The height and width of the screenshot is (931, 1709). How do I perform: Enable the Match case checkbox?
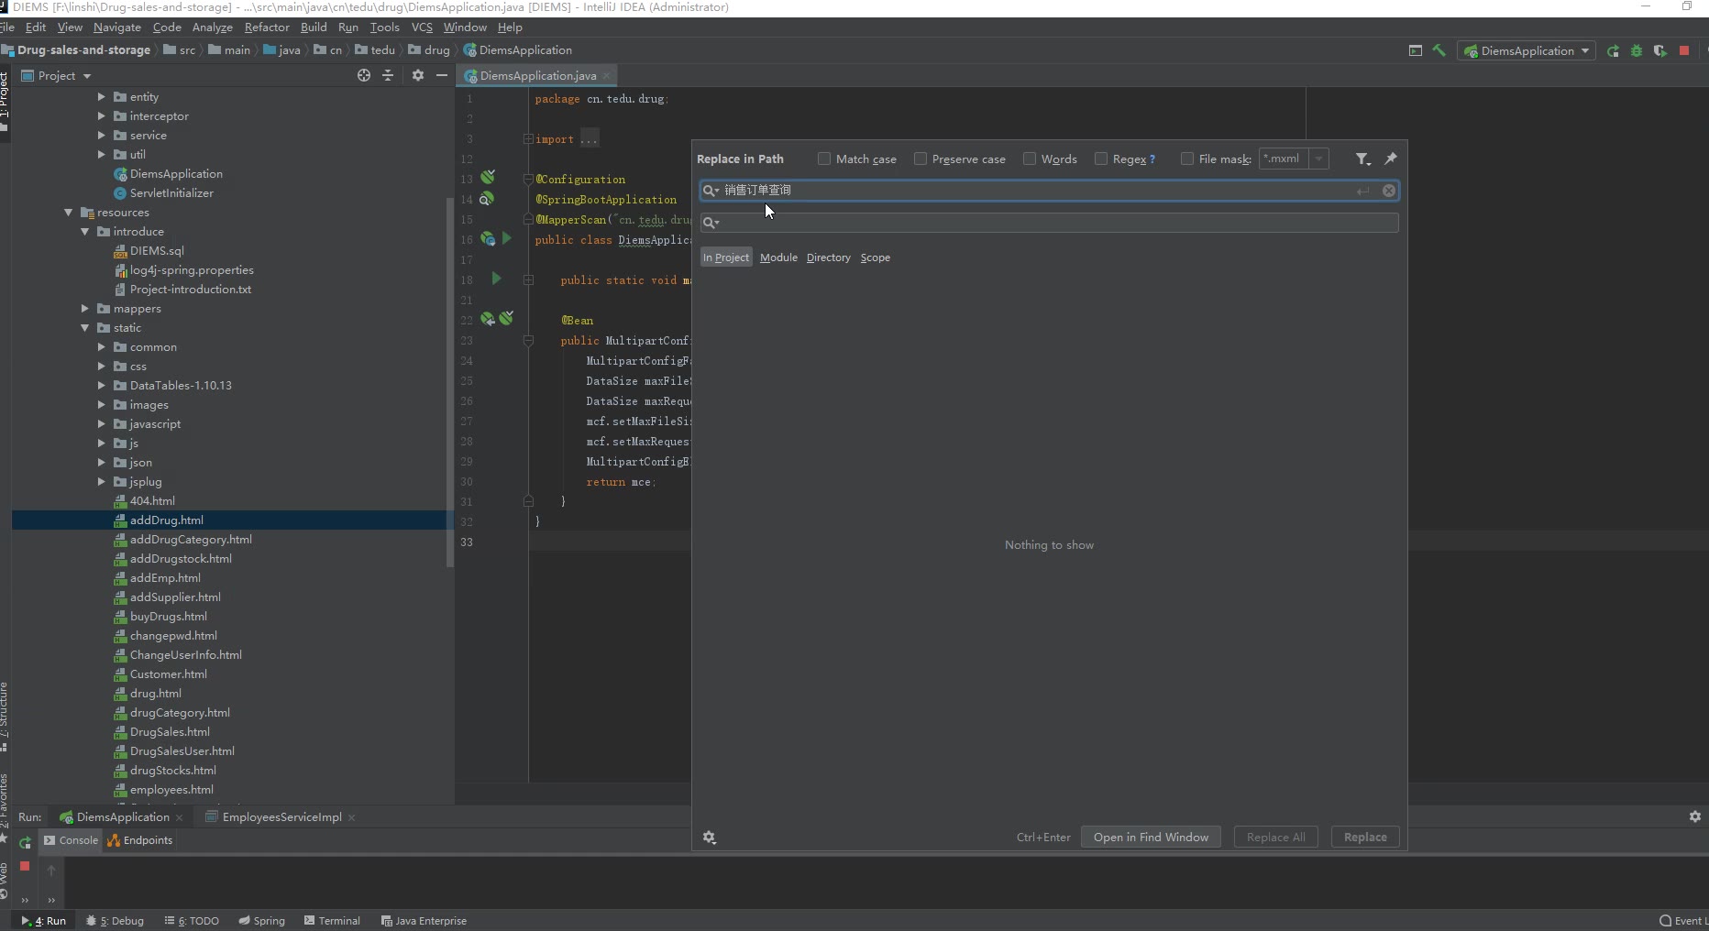[824, 159]
